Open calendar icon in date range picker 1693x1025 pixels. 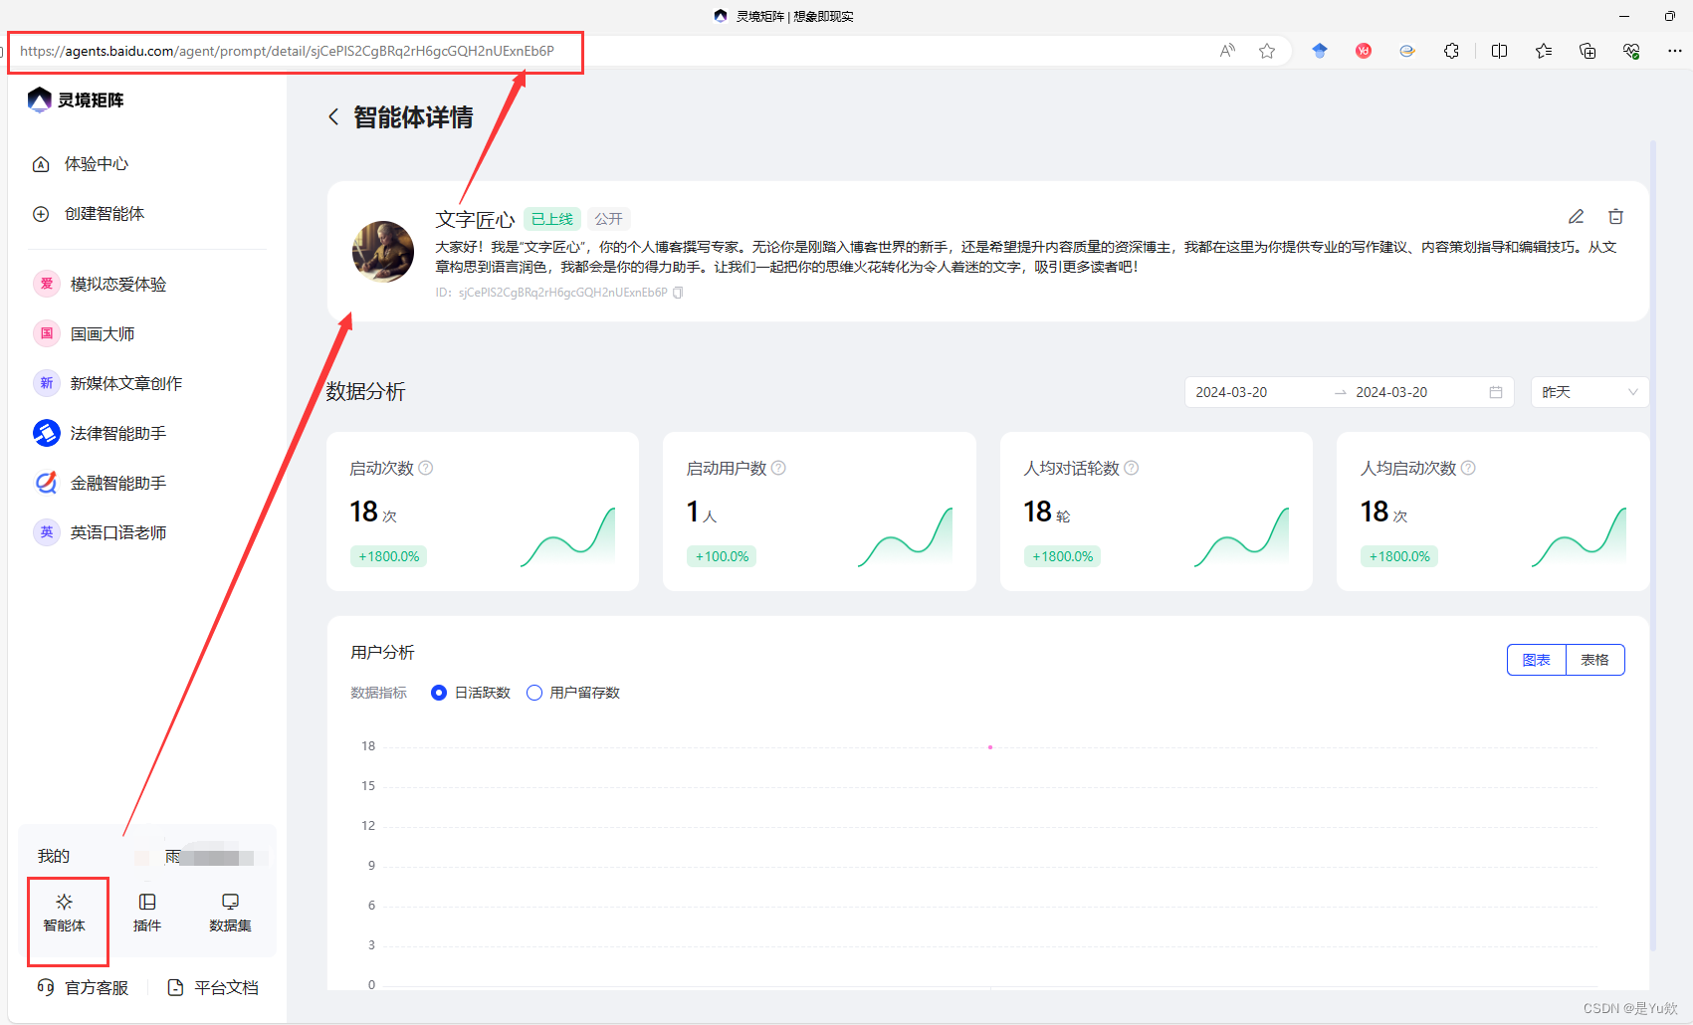(x=1496, y=392)
